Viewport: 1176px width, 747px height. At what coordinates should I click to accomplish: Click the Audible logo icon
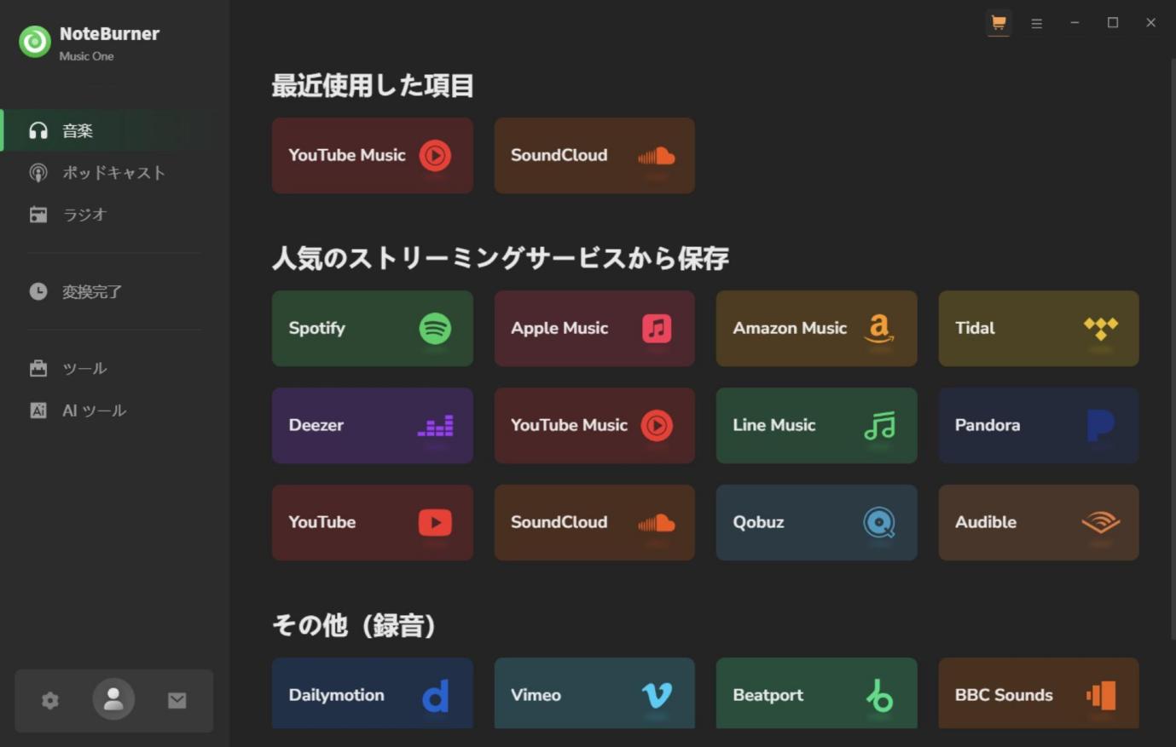(x=1101, y=522)
